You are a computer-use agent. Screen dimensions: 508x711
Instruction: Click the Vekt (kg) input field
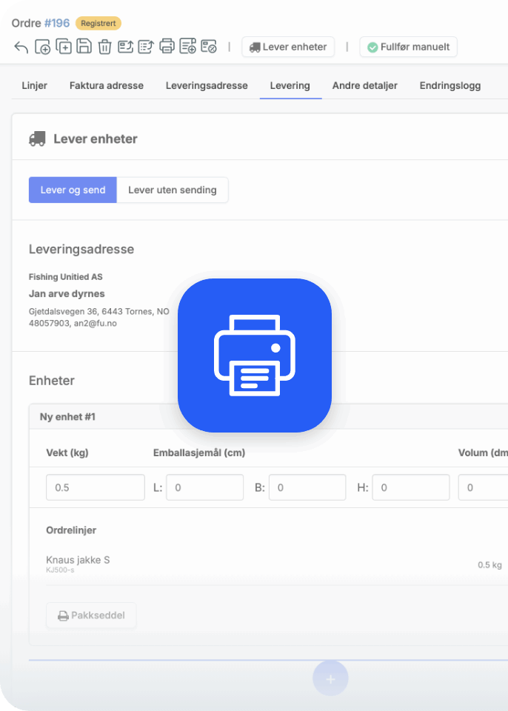95,488
